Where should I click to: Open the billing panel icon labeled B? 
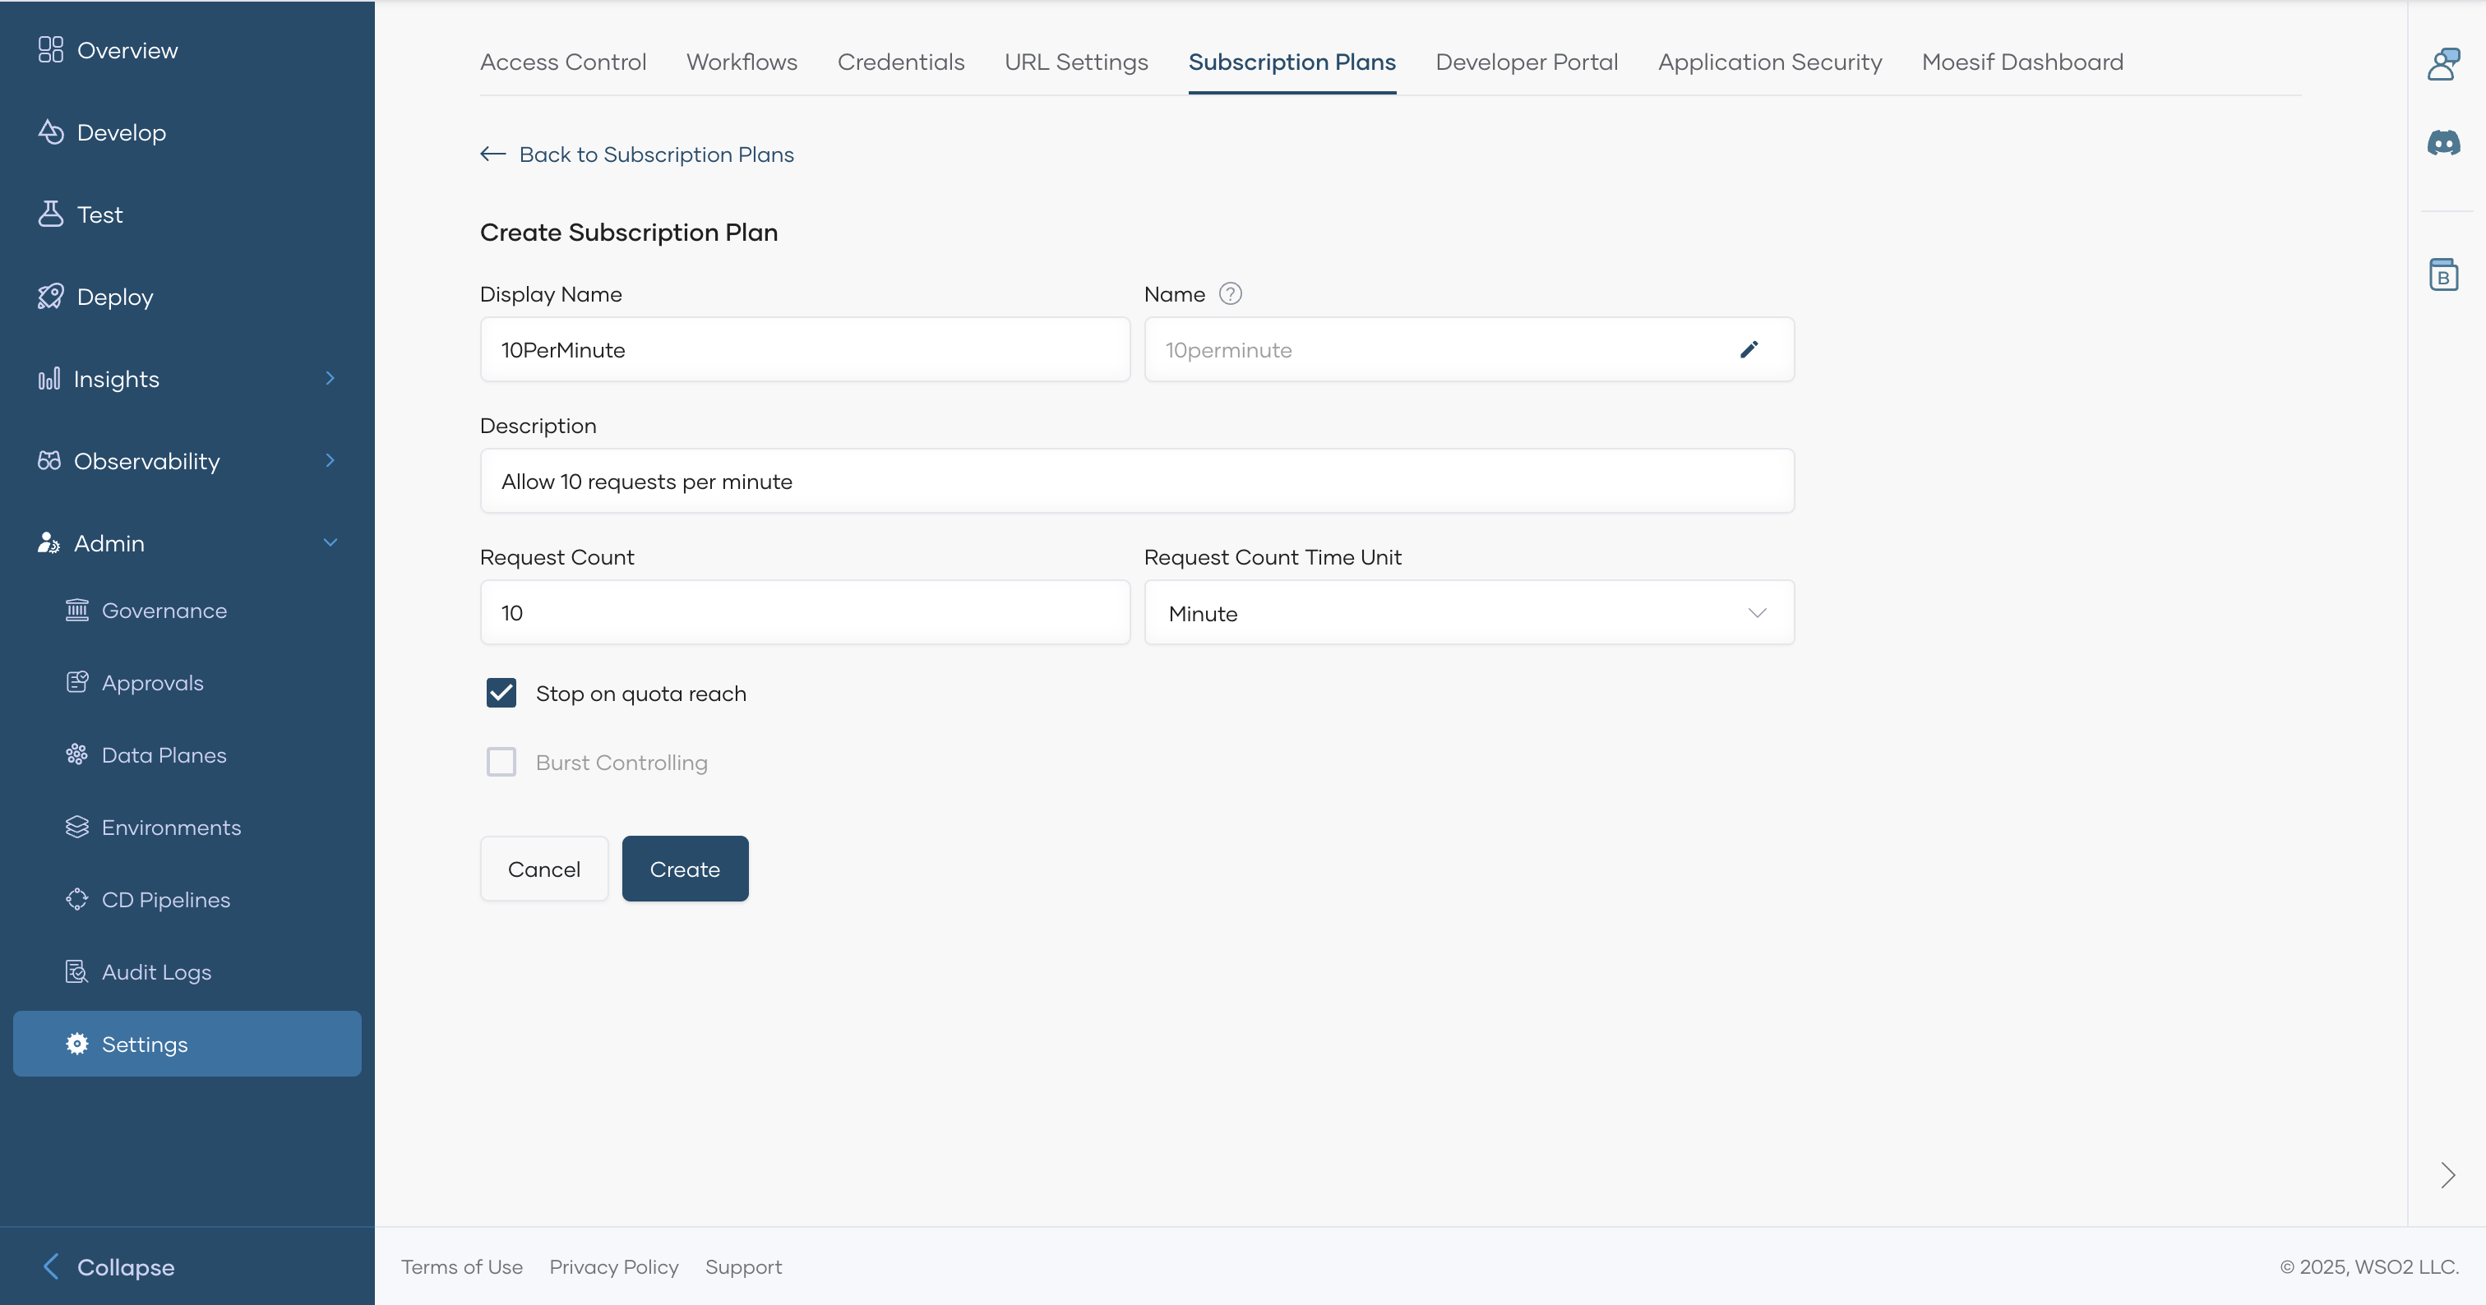(2443, 275)
